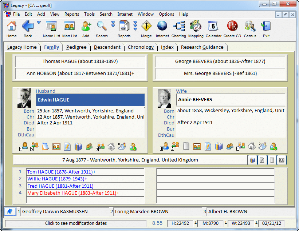Open the husband's internet search icon

click(x=133, y=147)
